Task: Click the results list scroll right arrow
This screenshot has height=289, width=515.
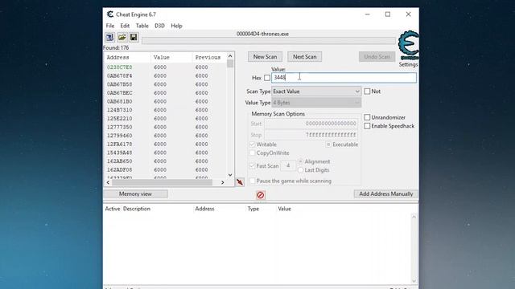Action: point(222,182)
